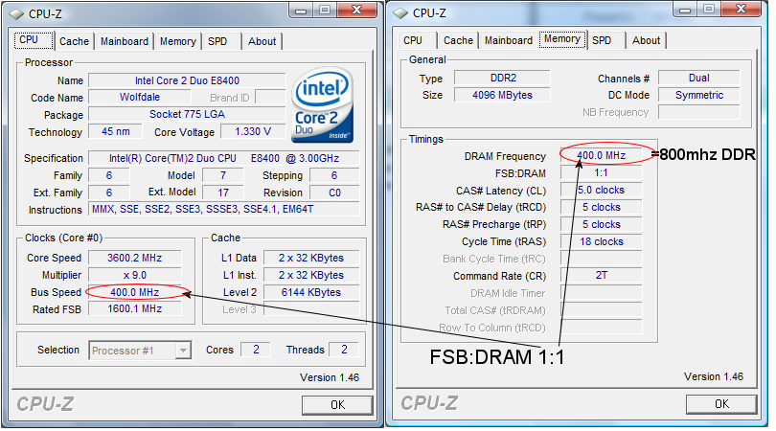The width and height of the screenshot is (776, 431).
Task: Click the FSB:DRAM ratio value 1:1
Action: pos(602,172)
